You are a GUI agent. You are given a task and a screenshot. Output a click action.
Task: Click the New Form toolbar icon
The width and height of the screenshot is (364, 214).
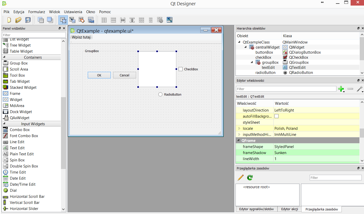tap(9, 20)
